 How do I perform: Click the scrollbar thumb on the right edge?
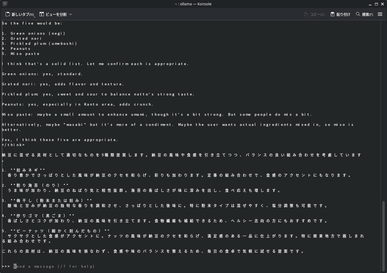point(384,235)
